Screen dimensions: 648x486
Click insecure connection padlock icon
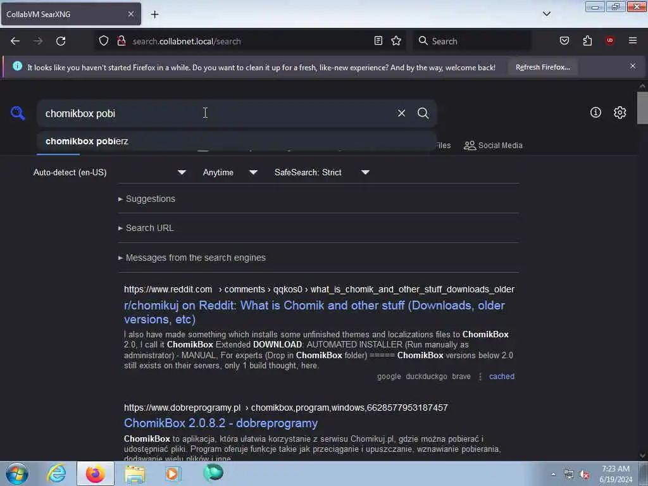[121, 41]
